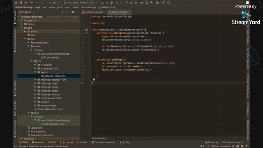Open the Profiler tool tab
Viewport: 263px width, 148px height.
coord(82,142)
